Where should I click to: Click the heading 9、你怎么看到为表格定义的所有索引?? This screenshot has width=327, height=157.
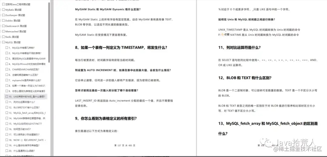tap(106, 119)
